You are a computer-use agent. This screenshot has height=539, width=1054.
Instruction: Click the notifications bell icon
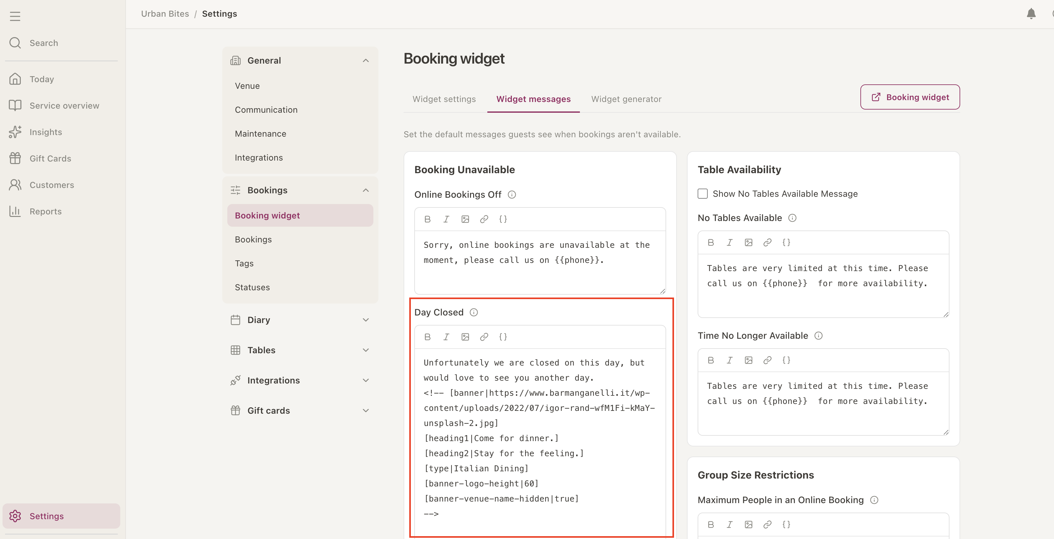pyautogui.click(x=1031, y=14)
